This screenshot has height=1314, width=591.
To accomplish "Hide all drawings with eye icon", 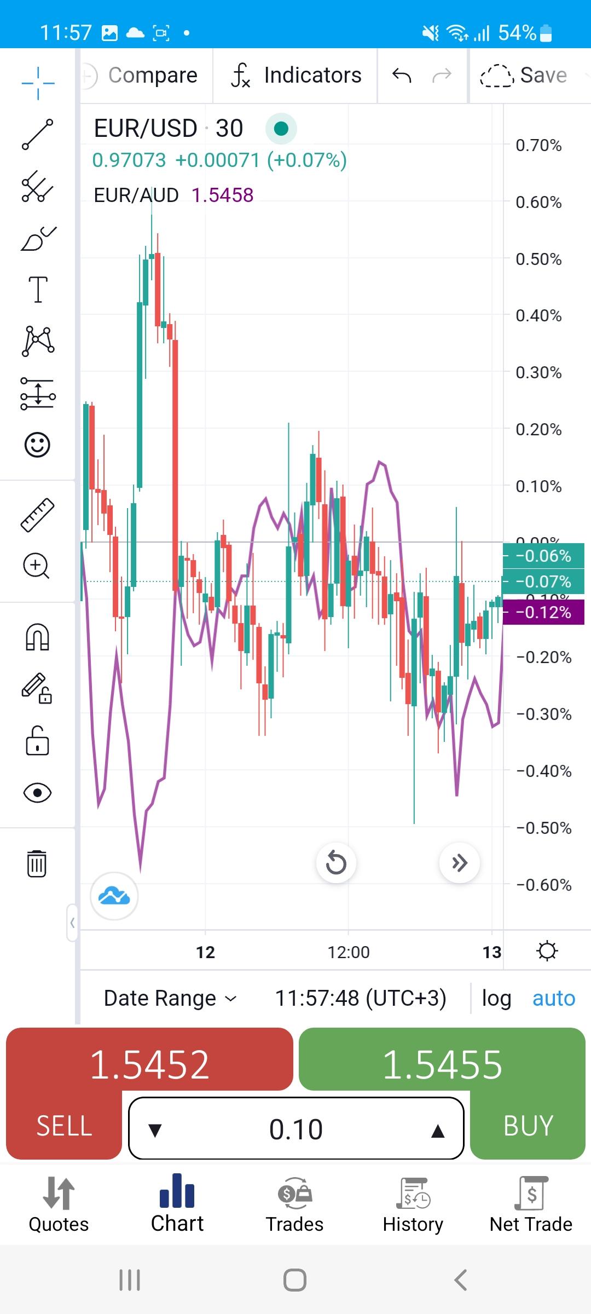I will (x=37, y=793).
